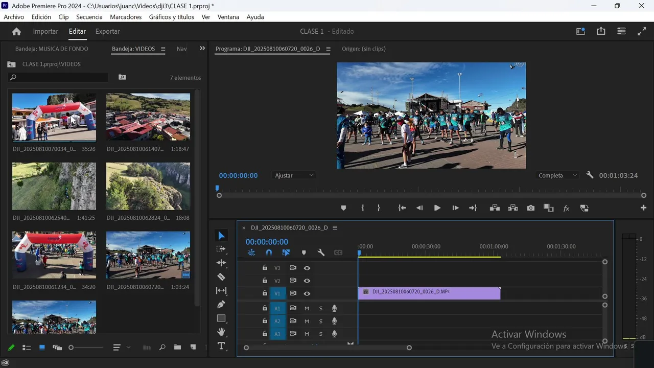Toggle lock on track V2
Screen dimensions: 654x368
point(265,281)
